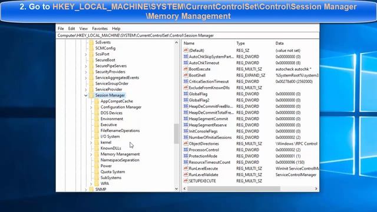Viewport: 377px width, 212px height.
Task: Click the tree pane scroll-up arrow
Action: [x=176, y=42]
